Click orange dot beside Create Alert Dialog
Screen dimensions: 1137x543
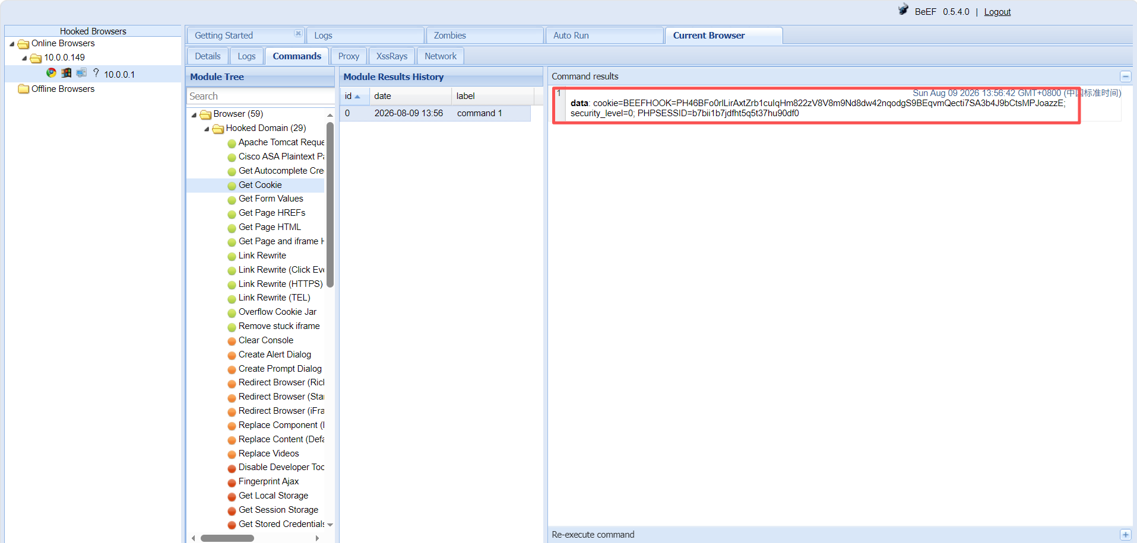point(232,355)
